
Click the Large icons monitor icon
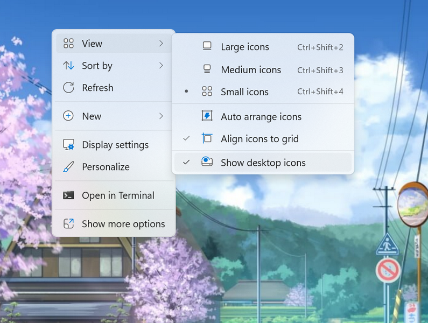pos(207,47)
